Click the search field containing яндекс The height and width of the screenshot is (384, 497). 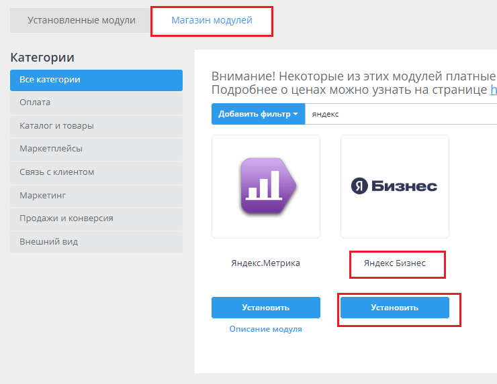[401, 114]
